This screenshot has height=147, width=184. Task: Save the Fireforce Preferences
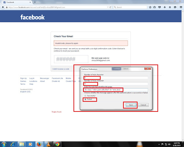pyautogui.click(x=131, y=105)
